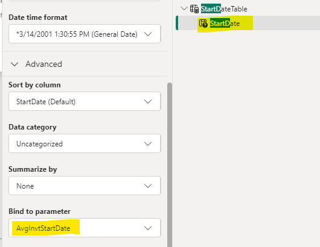
Task: Open the Sort by column dropdown
Action: point(85,101)
